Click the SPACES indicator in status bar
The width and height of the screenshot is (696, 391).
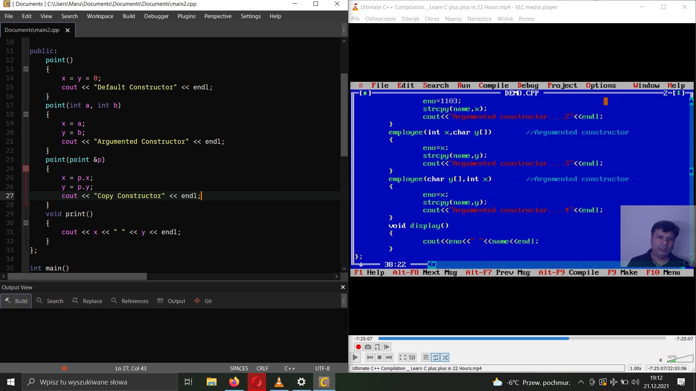[x=239, y=368]
